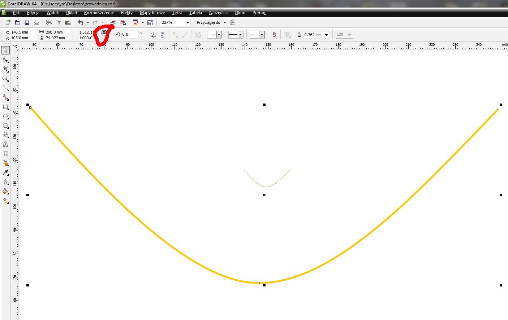Open the Mapy bitowe menu

click(x=152, y=13)
